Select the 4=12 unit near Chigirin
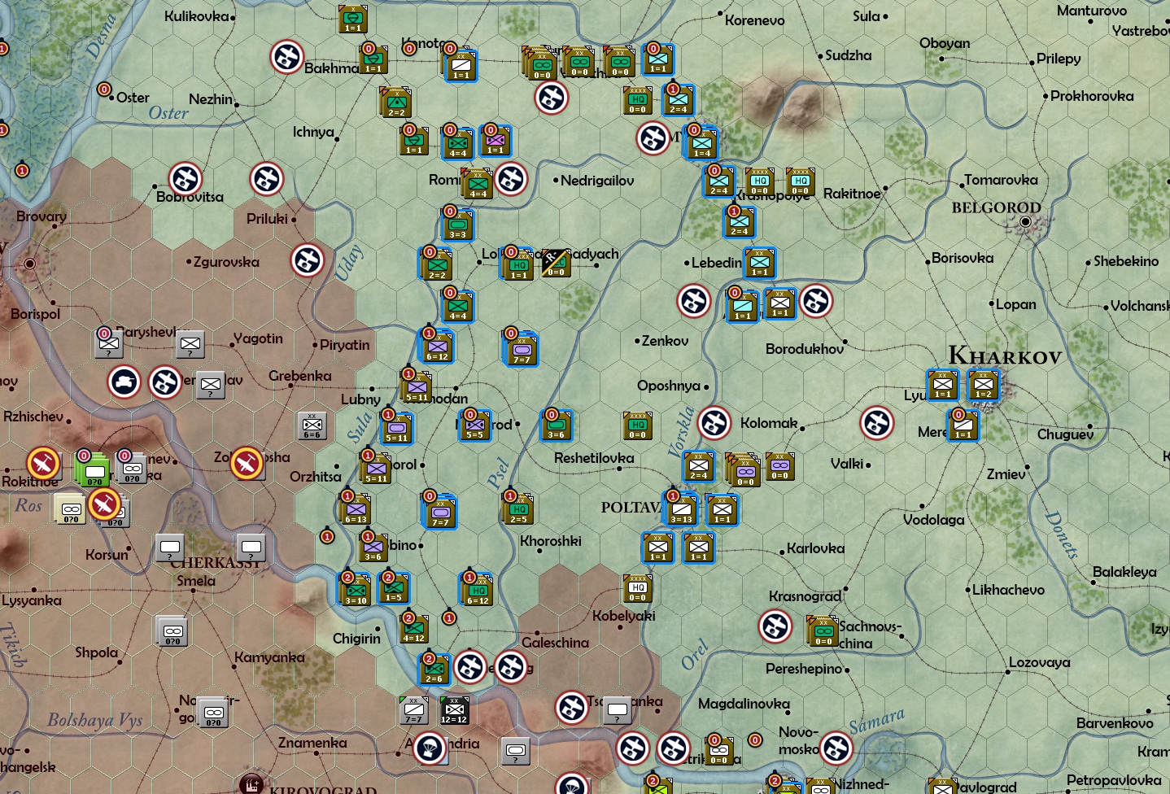This screenshot has height=794, width=1170. coord(414,629)
